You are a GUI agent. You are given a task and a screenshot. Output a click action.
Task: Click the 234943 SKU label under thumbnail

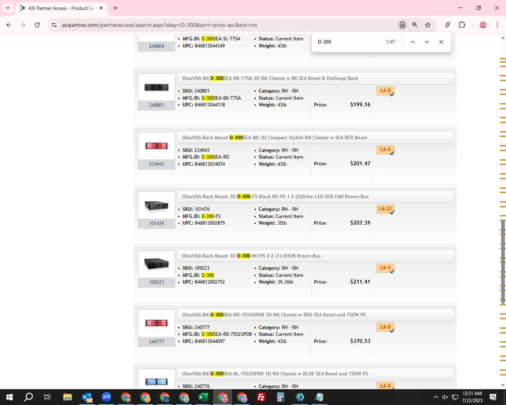pyautogui.click(x=157, y=164)
